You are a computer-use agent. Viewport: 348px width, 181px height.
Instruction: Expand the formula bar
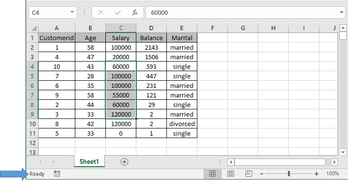(341, 12)
